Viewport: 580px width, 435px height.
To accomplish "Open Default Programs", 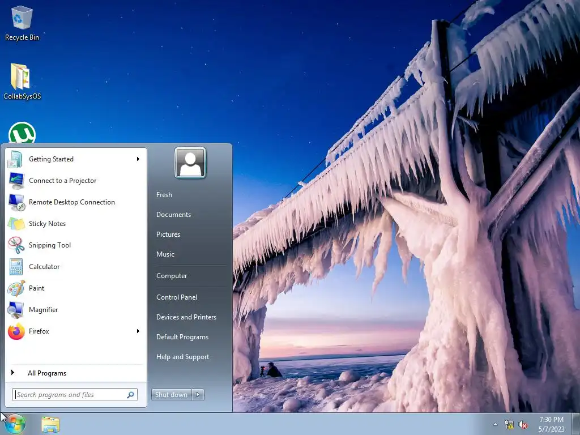I will coord(182,337).
